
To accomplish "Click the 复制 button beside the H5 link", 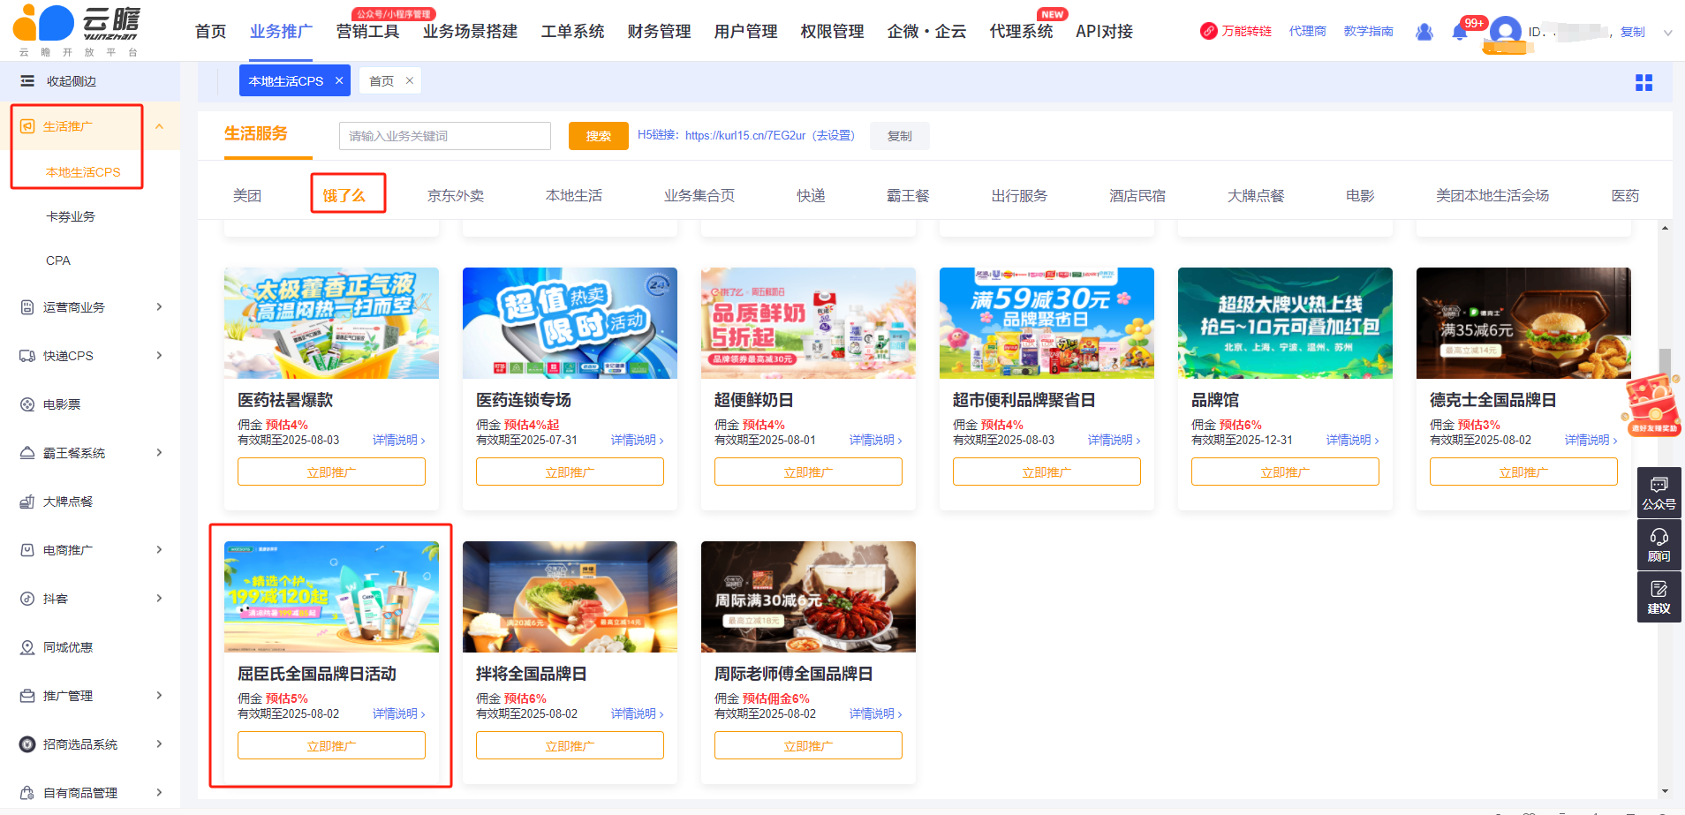I will 899,136.
